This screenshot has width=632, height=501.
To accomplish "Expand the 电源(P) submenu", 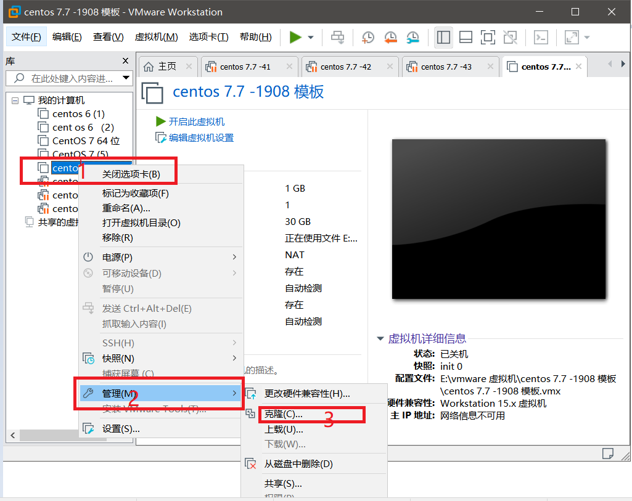I will click(x=161, y=258).
